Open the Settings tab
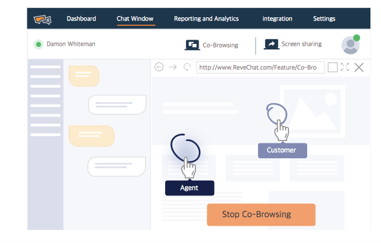This screenshot has height=243, width=381. coord(324,19)
